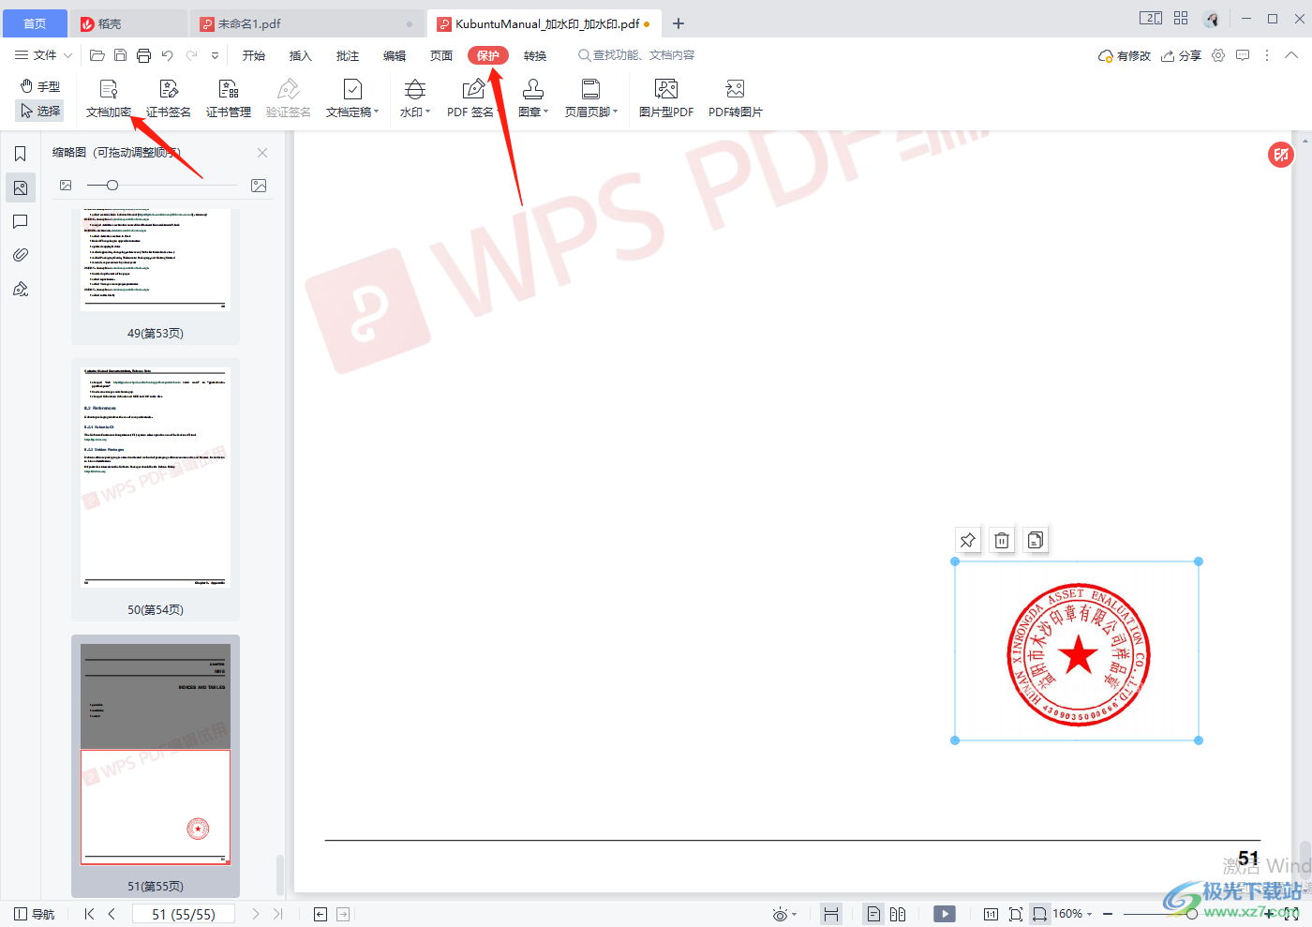Click the 图片型PDF tool
1312x927 pixels.
pos(666,98)
